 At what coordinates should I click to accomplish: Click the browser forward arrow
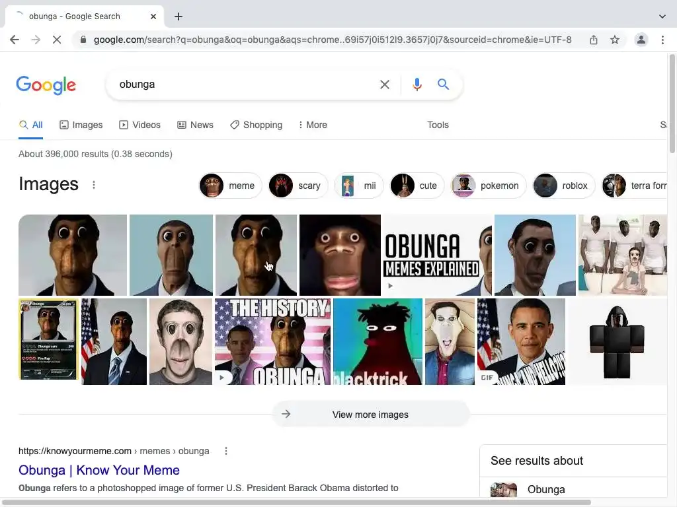(x=36, y=40)
